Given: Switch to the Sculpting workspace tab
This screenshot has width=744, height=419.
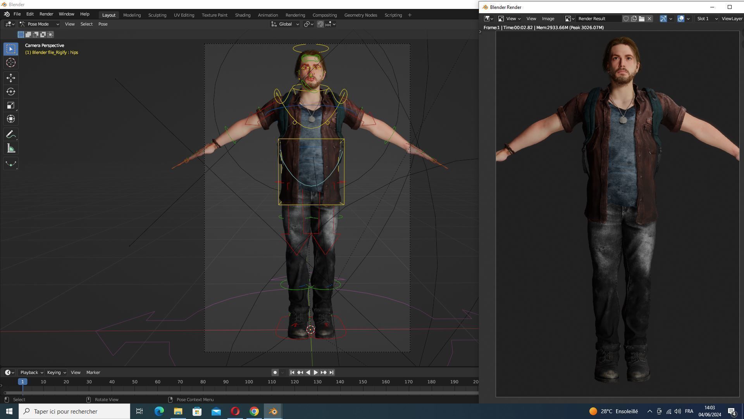Looking at the screenshot, I should tap(157, 15).
